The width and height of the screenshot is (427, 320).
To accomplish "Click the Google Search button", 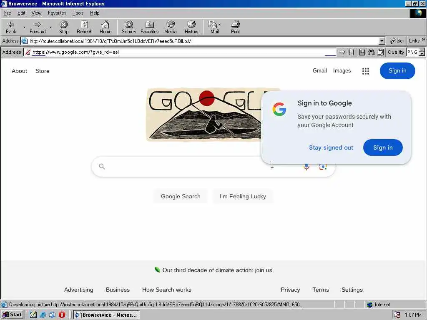I will click(x=181, y=196).
